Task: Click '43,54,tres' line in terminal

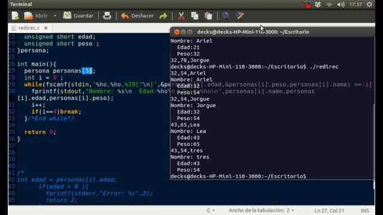Action: (x=187, y=150)
